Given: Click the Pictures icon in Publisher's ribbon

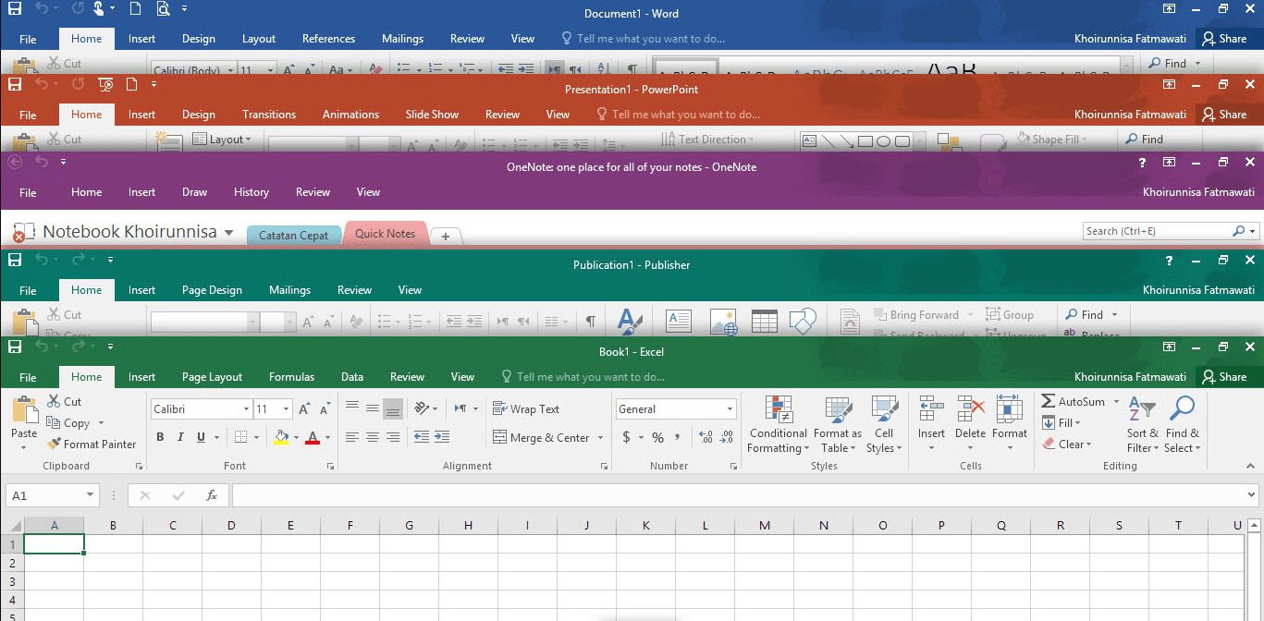Looking at the screenshot, I should [723, 321].
